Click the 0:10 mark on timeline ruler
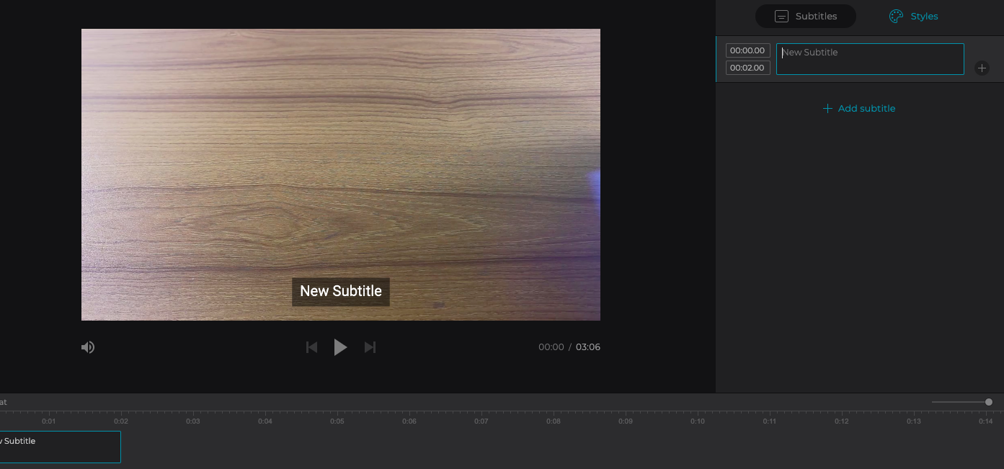Screen dimensions: 1004x469 [x=698, y=421]
